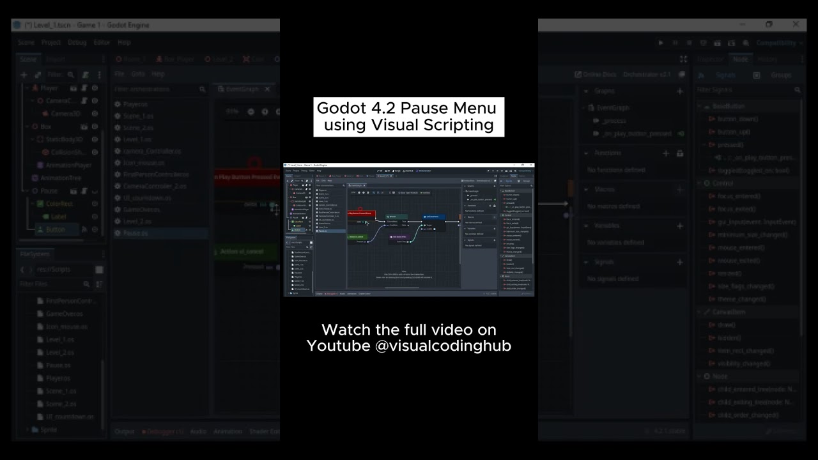Click the search icon in Filter Files
The height and width of the screenshot is (460, 818).
[x=86, y=284]
